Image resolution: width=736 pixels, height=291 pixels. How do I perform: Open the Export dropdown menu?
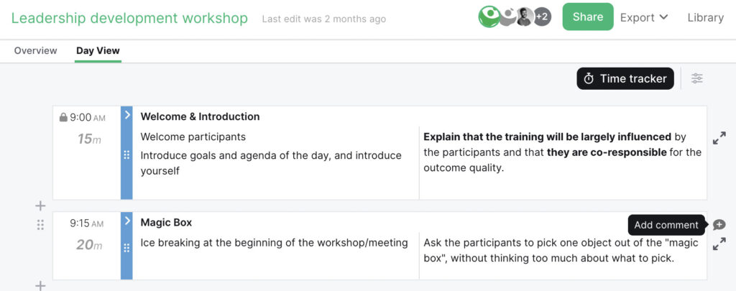pyautogui.click(x=644, y=17)
